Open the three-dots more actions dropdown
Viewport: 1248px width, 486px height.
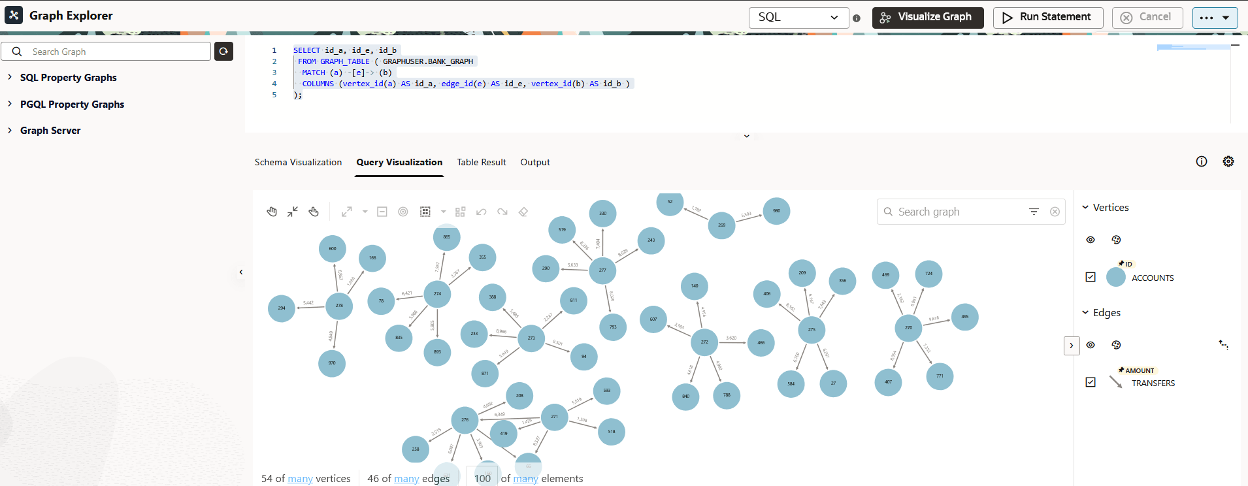tap(1215, 18)
